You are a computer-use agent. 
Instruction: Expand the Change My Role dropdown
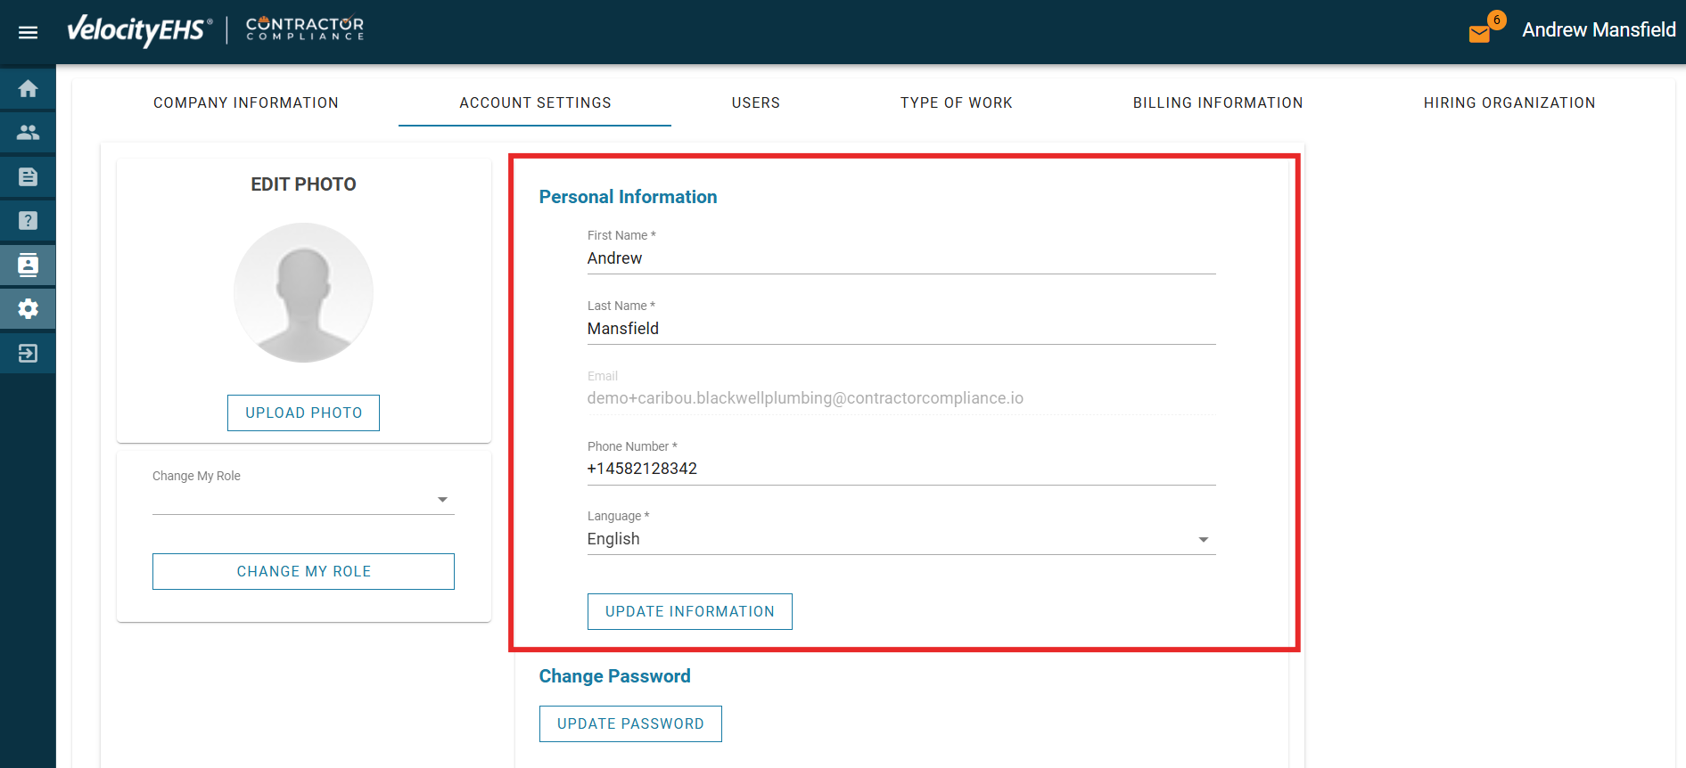pos(303,500)
